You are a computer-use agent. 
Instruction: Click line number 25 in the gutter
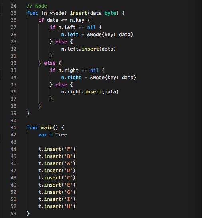click(14, 13)
